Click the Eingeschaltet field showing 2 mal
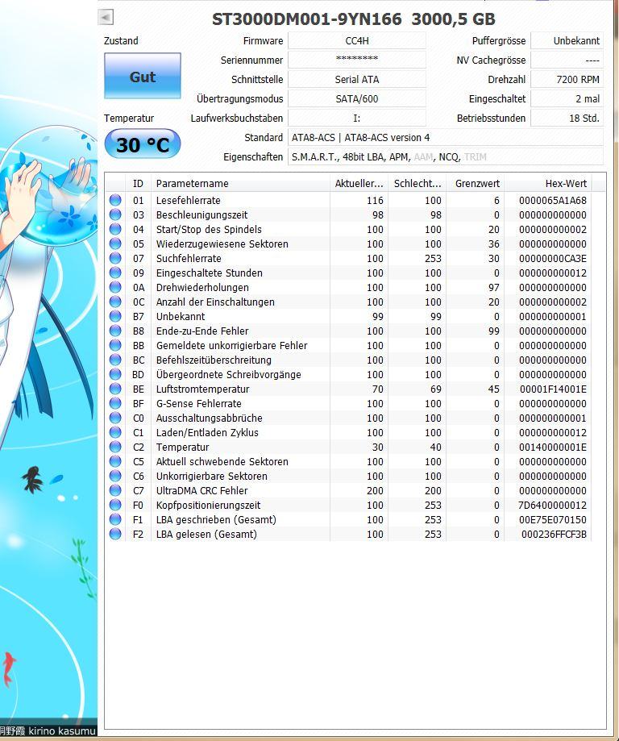 567,98
